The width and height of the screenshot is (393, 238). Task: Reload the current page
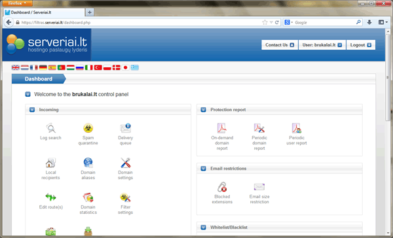277,22
